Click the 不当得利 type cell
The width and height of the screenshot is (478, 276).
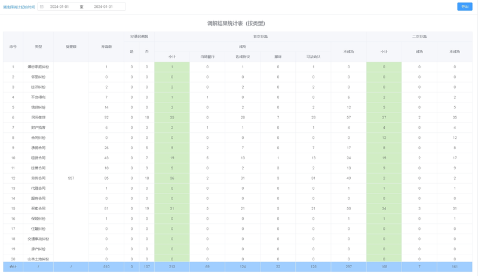[38, 97]
